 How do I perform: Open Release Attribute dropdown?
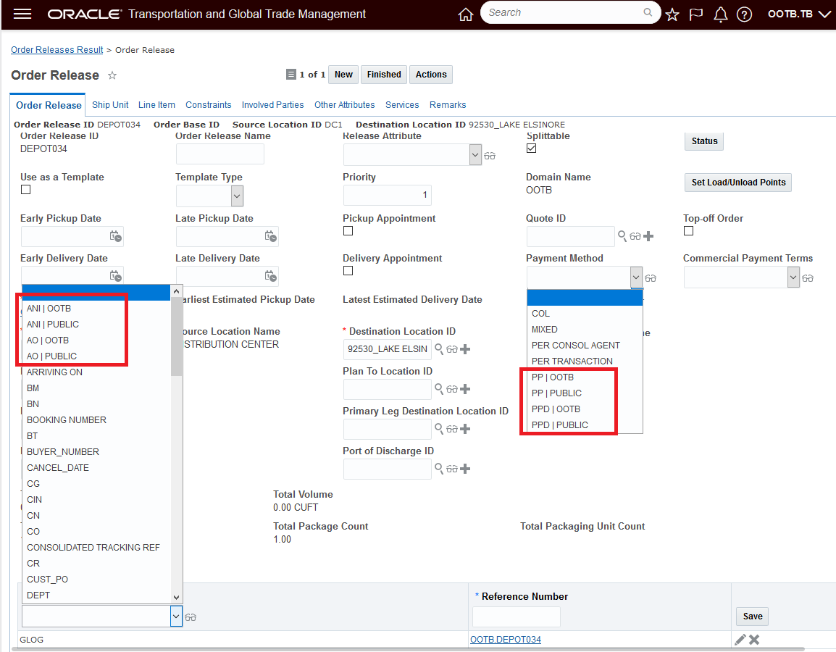pos(475,155)
